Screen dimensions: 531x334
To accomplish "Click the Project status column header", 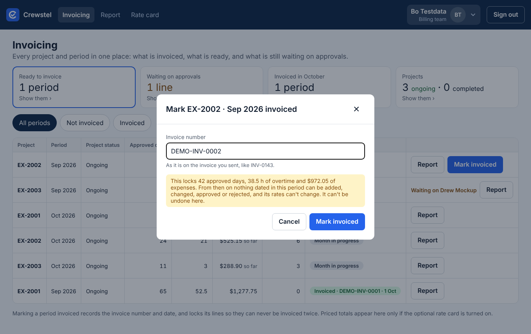I will tap(103, 145).
